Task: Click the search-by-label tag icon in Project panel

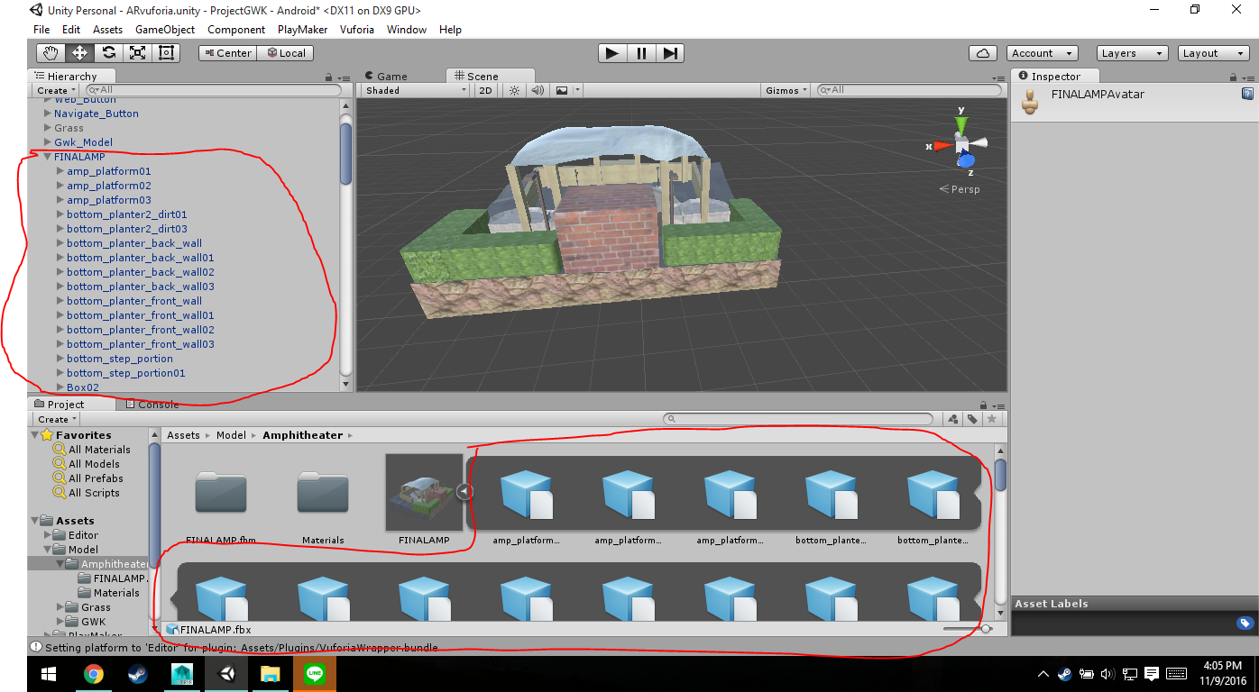Action: click(972, 419)
